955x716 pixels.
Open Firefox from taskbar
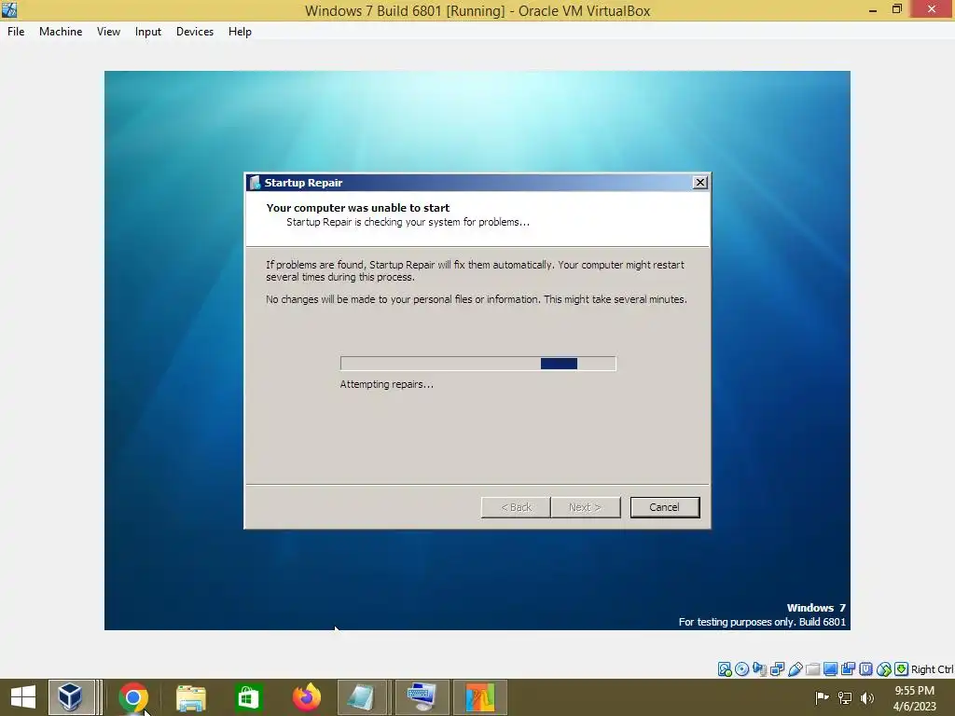coord(306,697)
